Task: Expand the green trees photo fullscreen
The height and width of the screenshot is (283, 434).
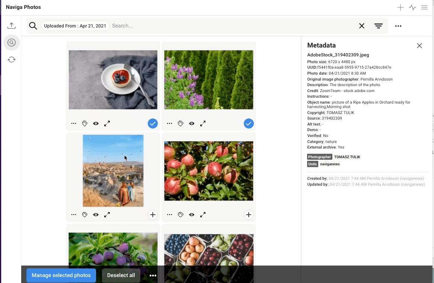Action: (x=203, y=124)
